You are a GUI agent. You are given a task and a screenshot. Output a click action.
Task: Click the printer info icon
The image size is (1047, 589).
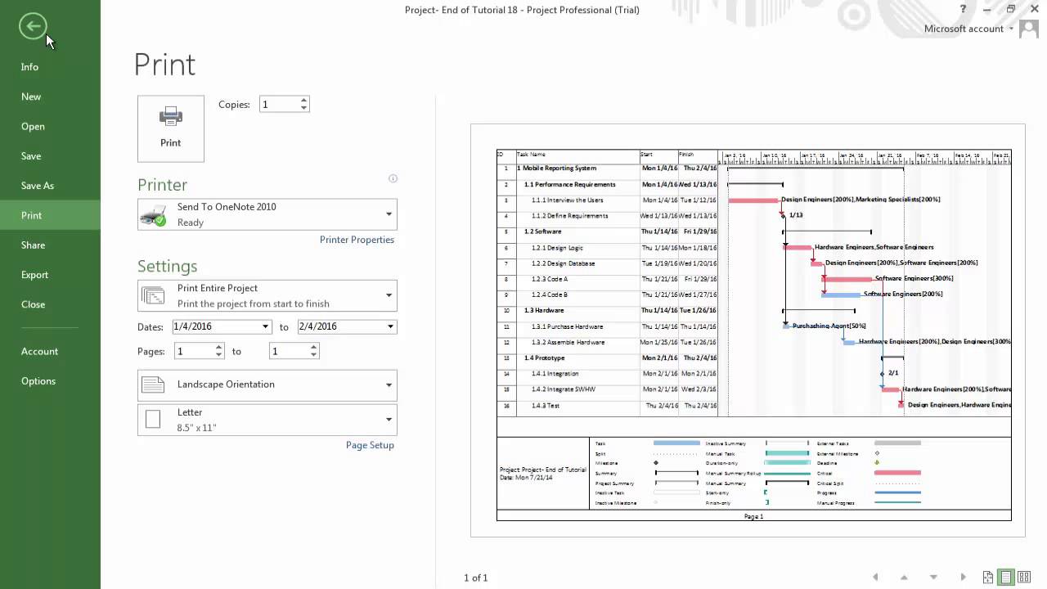tap(393, 178)
